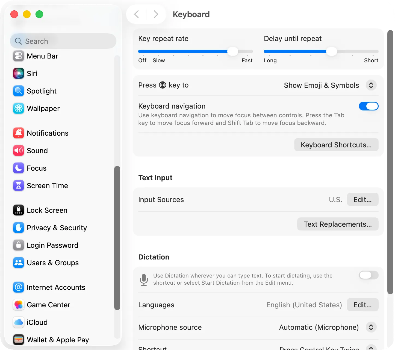This screenshot has width=395, height=350.
Task: Click the 'Fast' slider label
Action: (247, 60)
